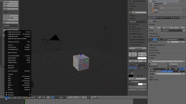Select the Modifiers wrench tab icon
Image resolution: width=186 pixels, height=104 pixels.
(x=167, y=18)
